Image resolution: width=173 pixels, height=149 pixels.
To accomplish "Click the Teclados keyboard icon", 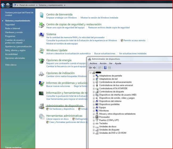I will pos(97,123).
